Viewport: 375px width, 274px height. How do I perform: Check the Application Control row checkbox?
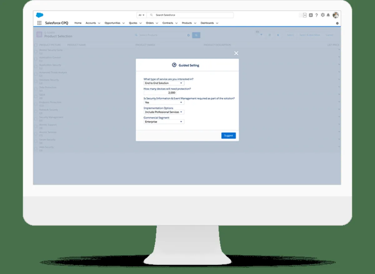coord(36,59)
